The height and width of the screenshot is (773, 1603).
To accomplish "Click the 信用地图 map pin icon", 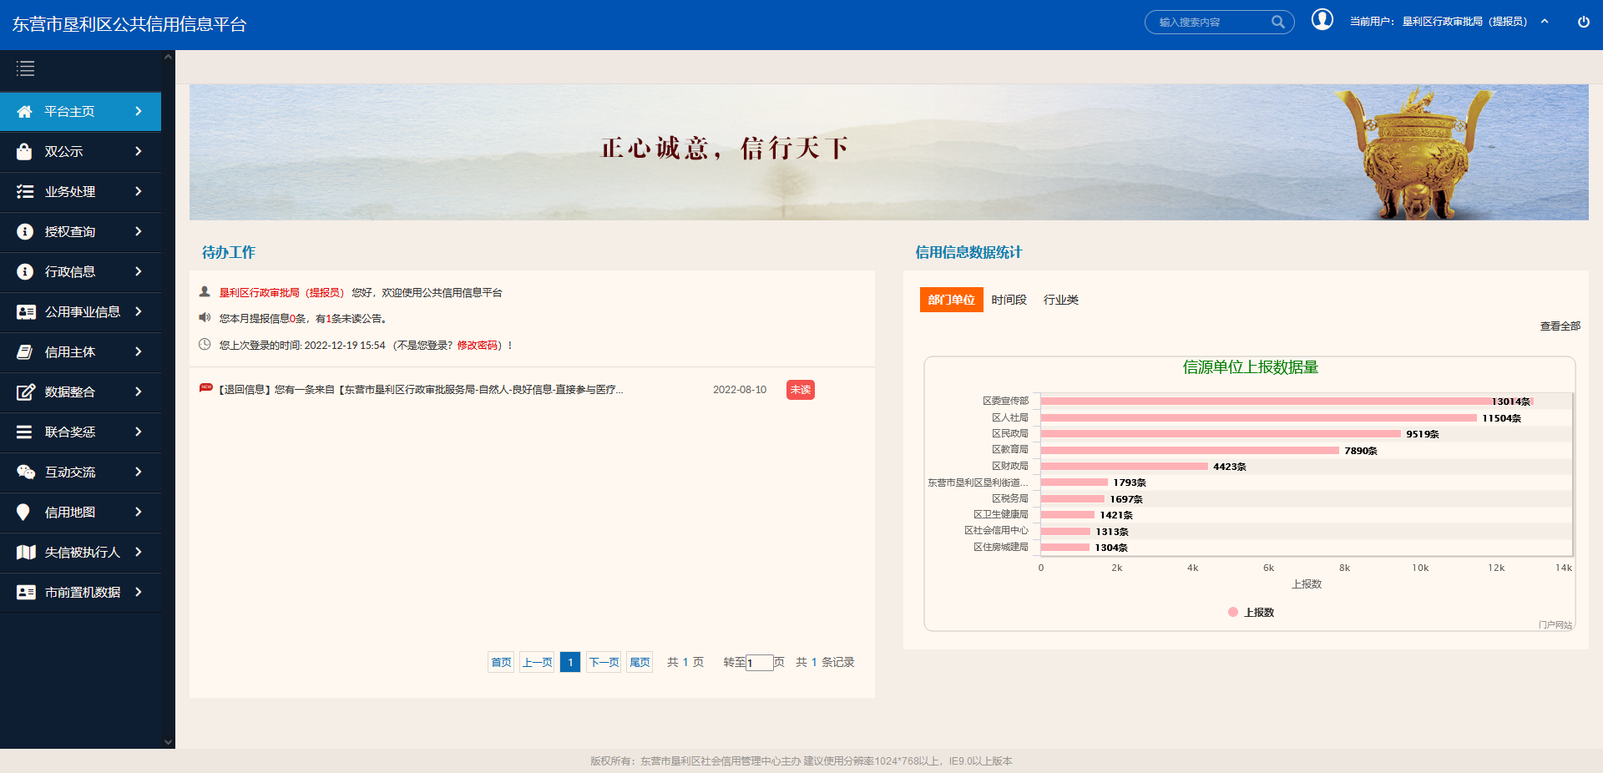I will point(23,513).
